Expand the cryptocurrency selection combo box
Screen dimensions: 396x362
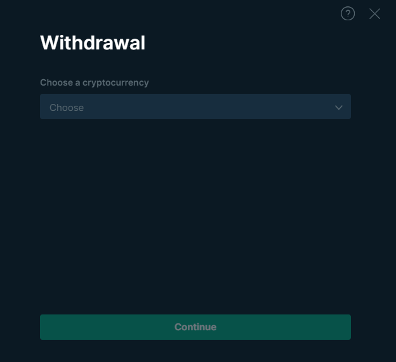click(x=195, y=107)
